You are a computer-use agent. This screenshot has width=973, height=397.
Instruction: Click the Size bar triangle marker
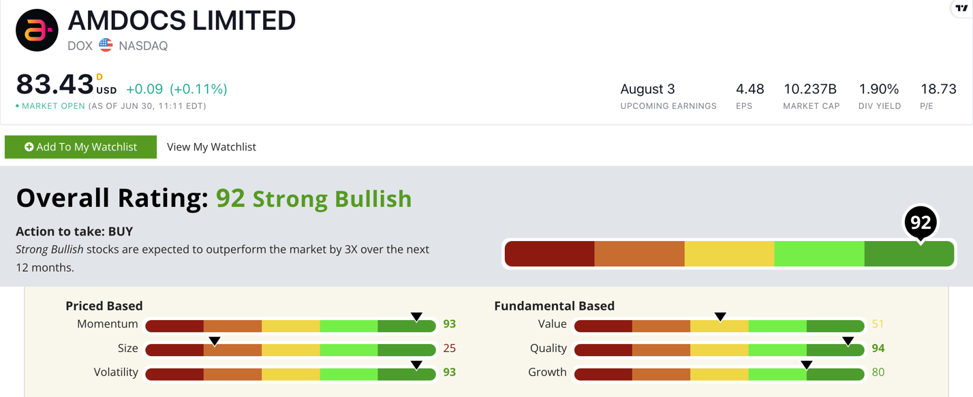[x=214, y=341]
